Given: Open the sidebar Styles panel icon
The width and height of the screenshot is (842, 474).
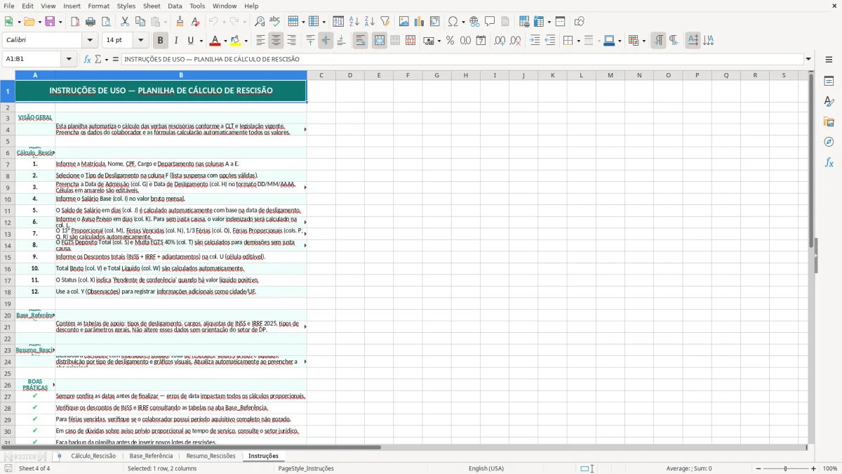Looking at the screenshot, I should pyautogui.click(x=829, y=102).
